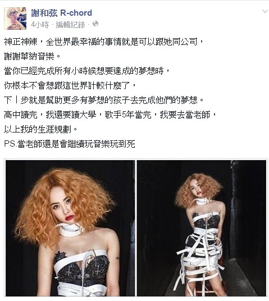Click the white neck collar in left photo
The height and width of the screenshot is (301, 269).
click(x=70, y=229)
